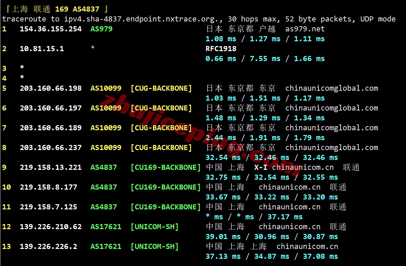Click latency value 2.44 ms
Image resolution: width=406 pixels, height=266 pixels.
point(221,138)
